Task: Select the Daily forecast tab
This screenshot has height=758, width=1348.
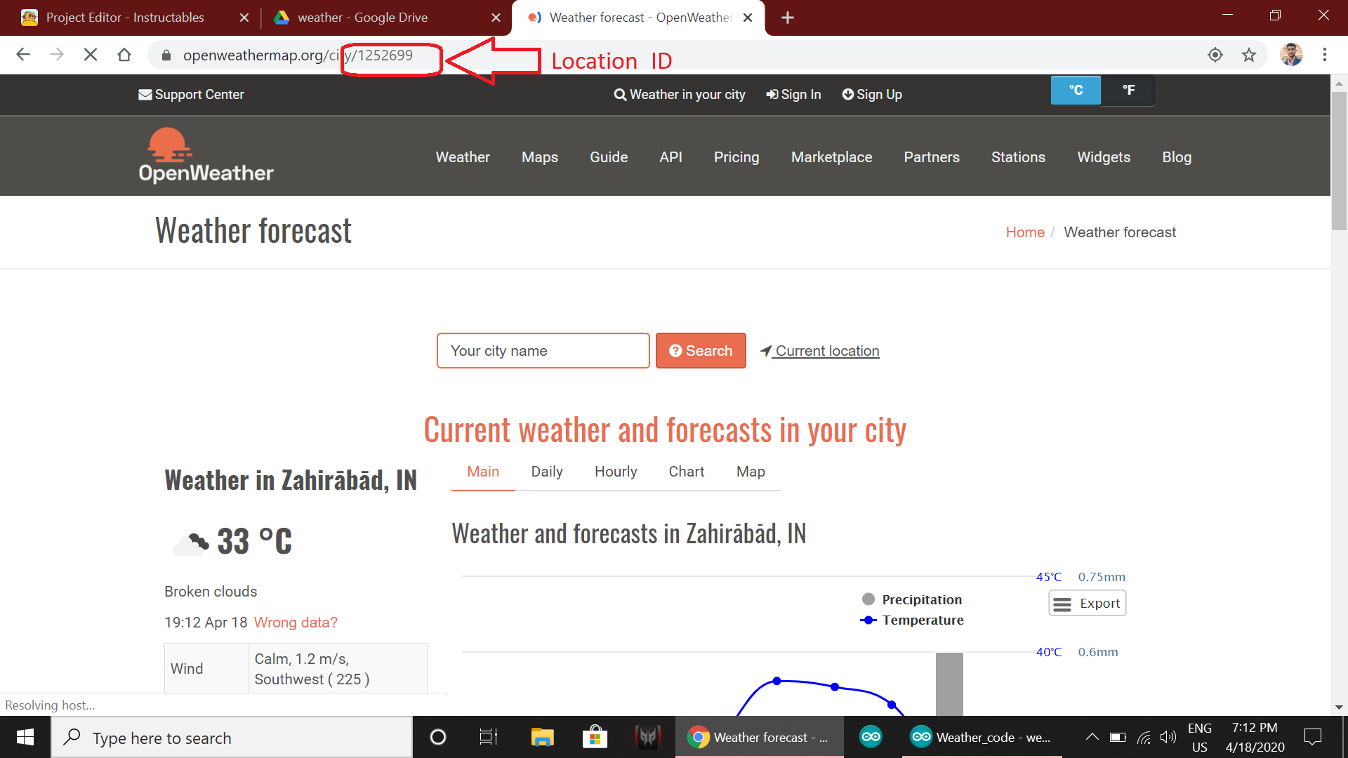Action: click(547, 472)
